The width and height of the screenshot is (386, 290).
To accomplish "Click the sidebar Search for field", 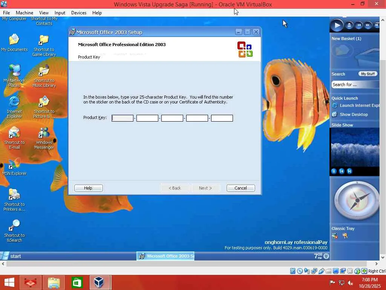I will coord(355,85).
